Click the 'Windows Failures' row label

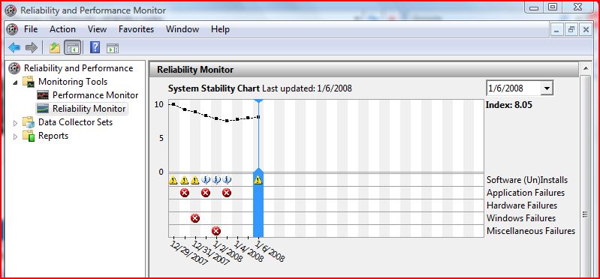(x=521, y=218)
